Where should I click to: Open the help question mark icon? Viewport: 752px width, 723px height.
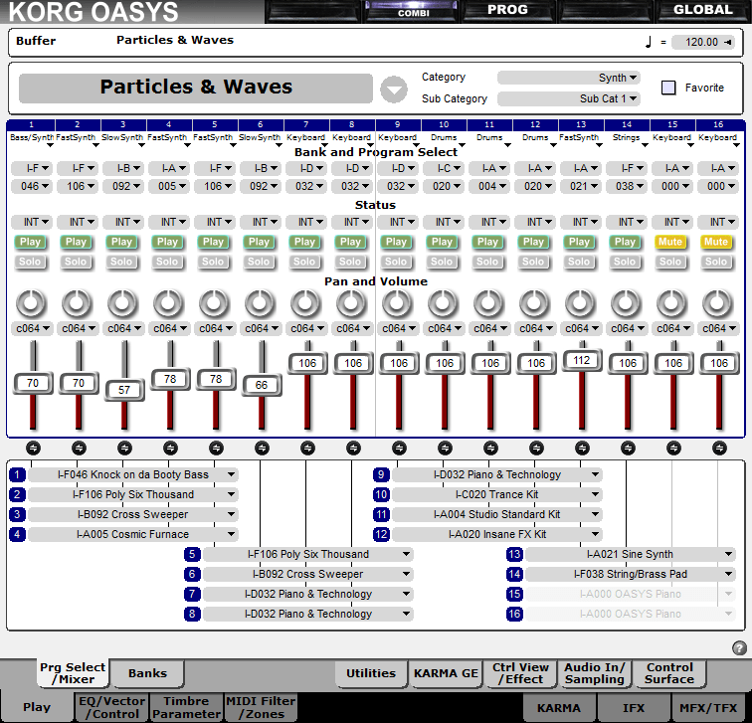739,648
